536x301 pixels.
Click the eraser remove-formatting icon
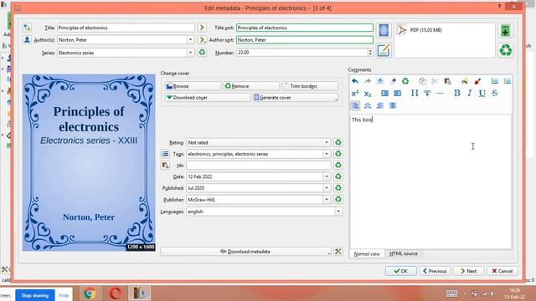click(393, 81)
